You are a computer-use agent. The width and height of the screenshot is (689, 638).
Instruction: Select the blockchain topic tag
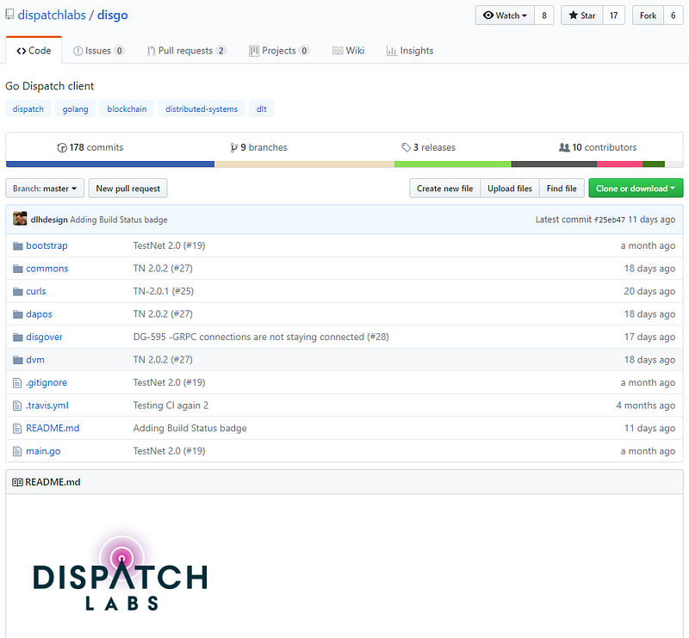[x=127, y=108]
